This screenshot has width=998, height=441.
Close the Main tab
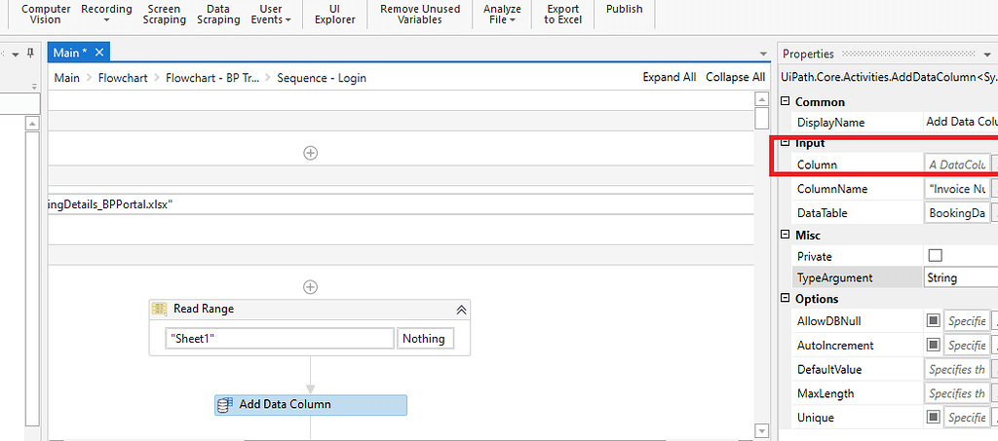pyautogui.click(x=98, y=53)
